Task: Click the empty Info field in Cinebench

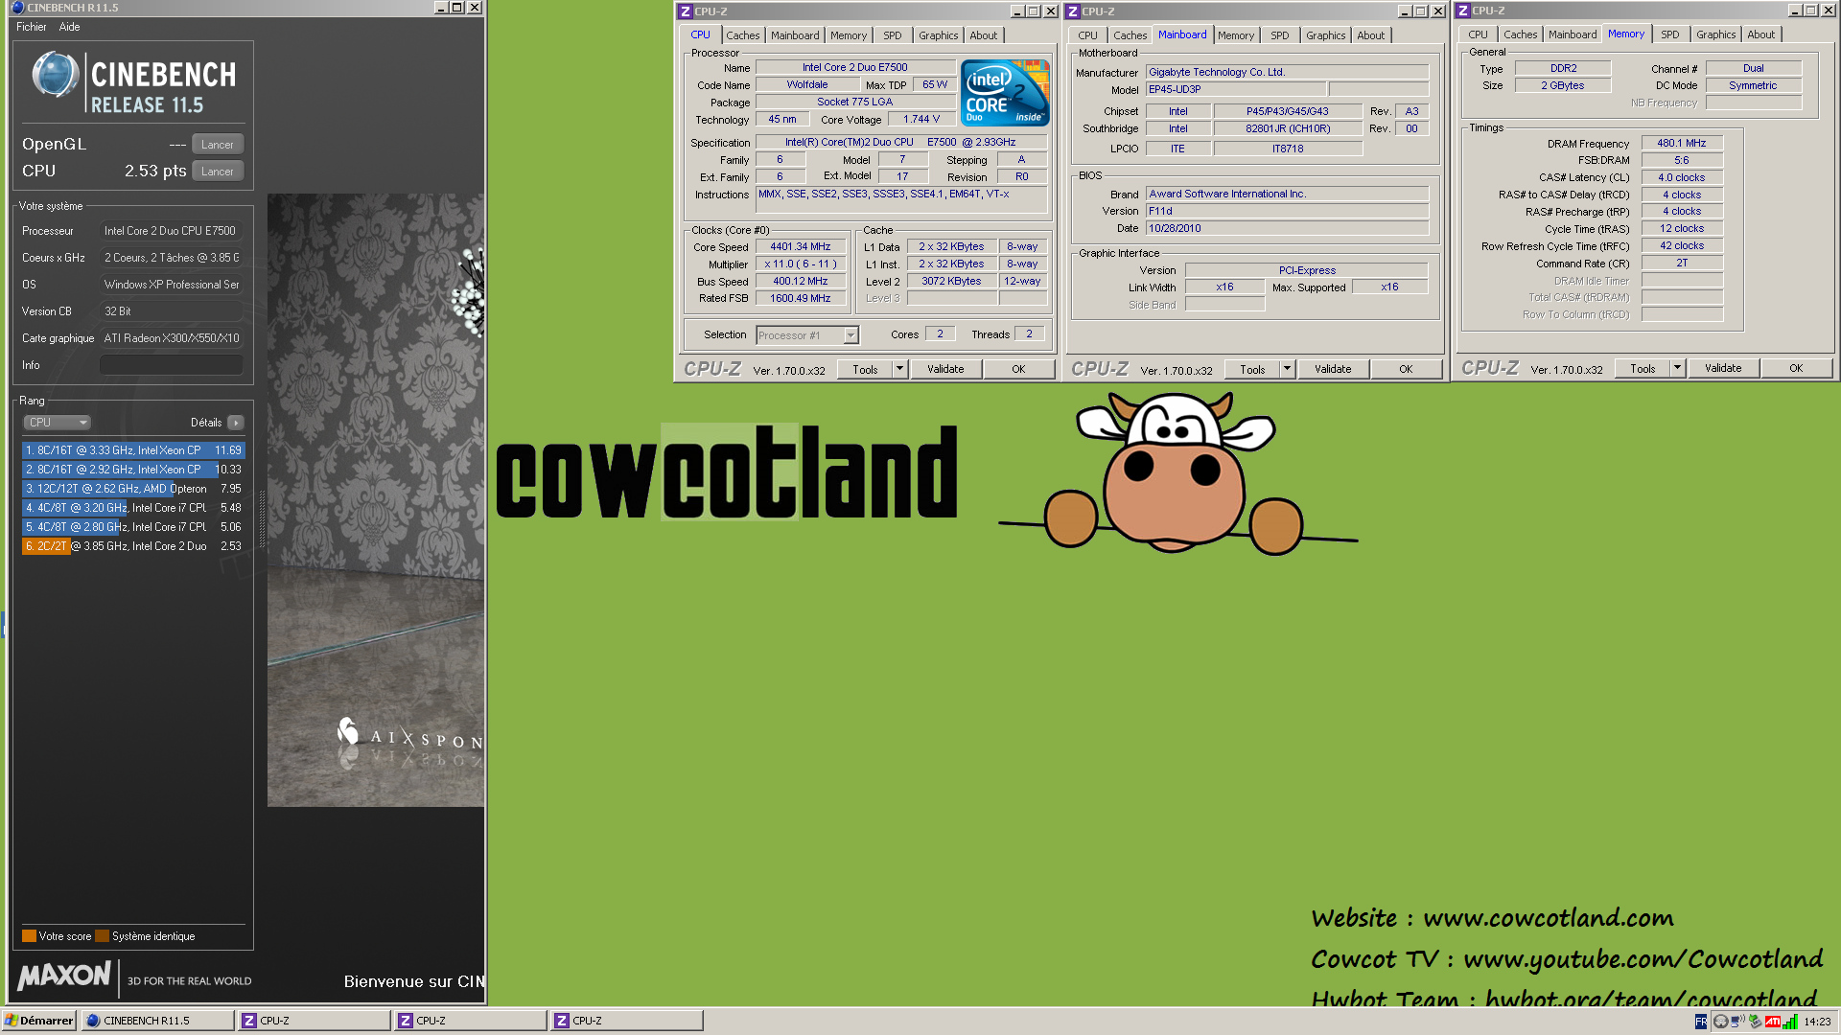Action: click(172, 365)
